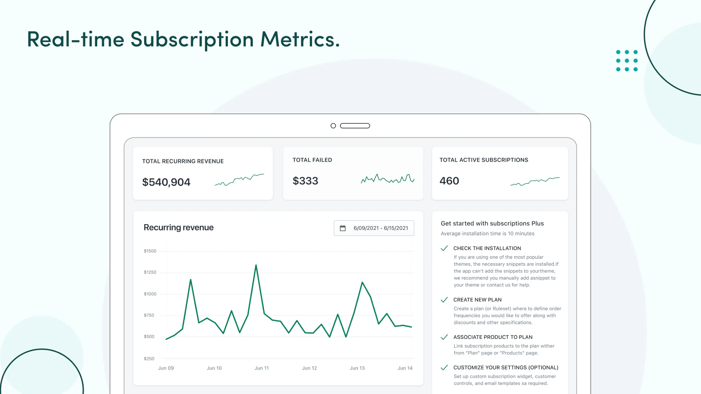The height and width of the screenshot is (394, 701).
Task: Expand the Recurring revenue chart options
Action: (178, 227)
